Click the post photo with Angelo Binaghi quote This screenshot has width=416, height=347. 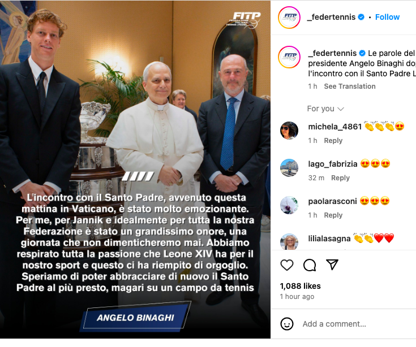pyautogui.click(x=135, y=170)
